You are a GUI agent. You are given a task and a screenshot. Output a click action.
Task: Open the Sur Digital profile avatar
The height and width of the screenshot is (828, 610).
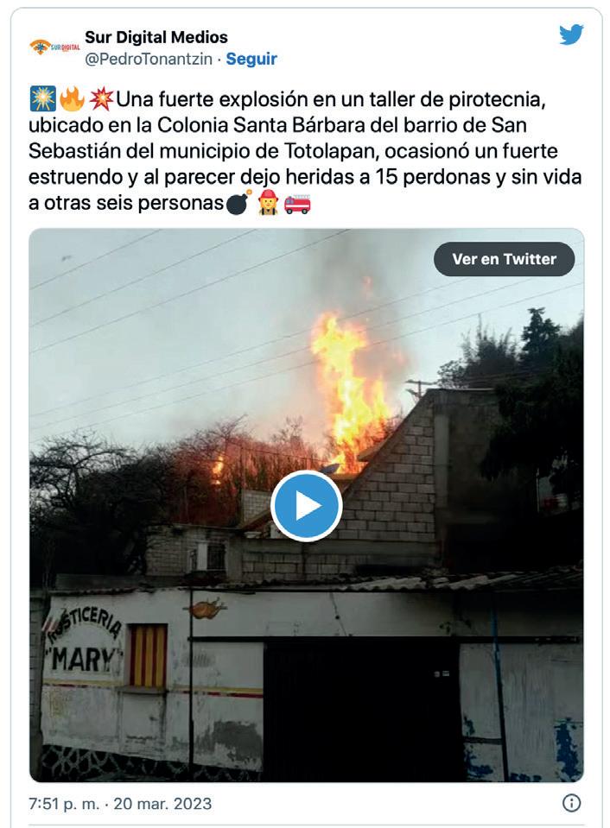54,47
